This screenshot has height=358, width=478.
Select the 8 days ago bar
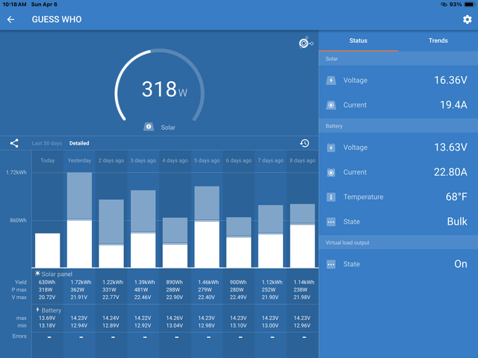(302, 236)
